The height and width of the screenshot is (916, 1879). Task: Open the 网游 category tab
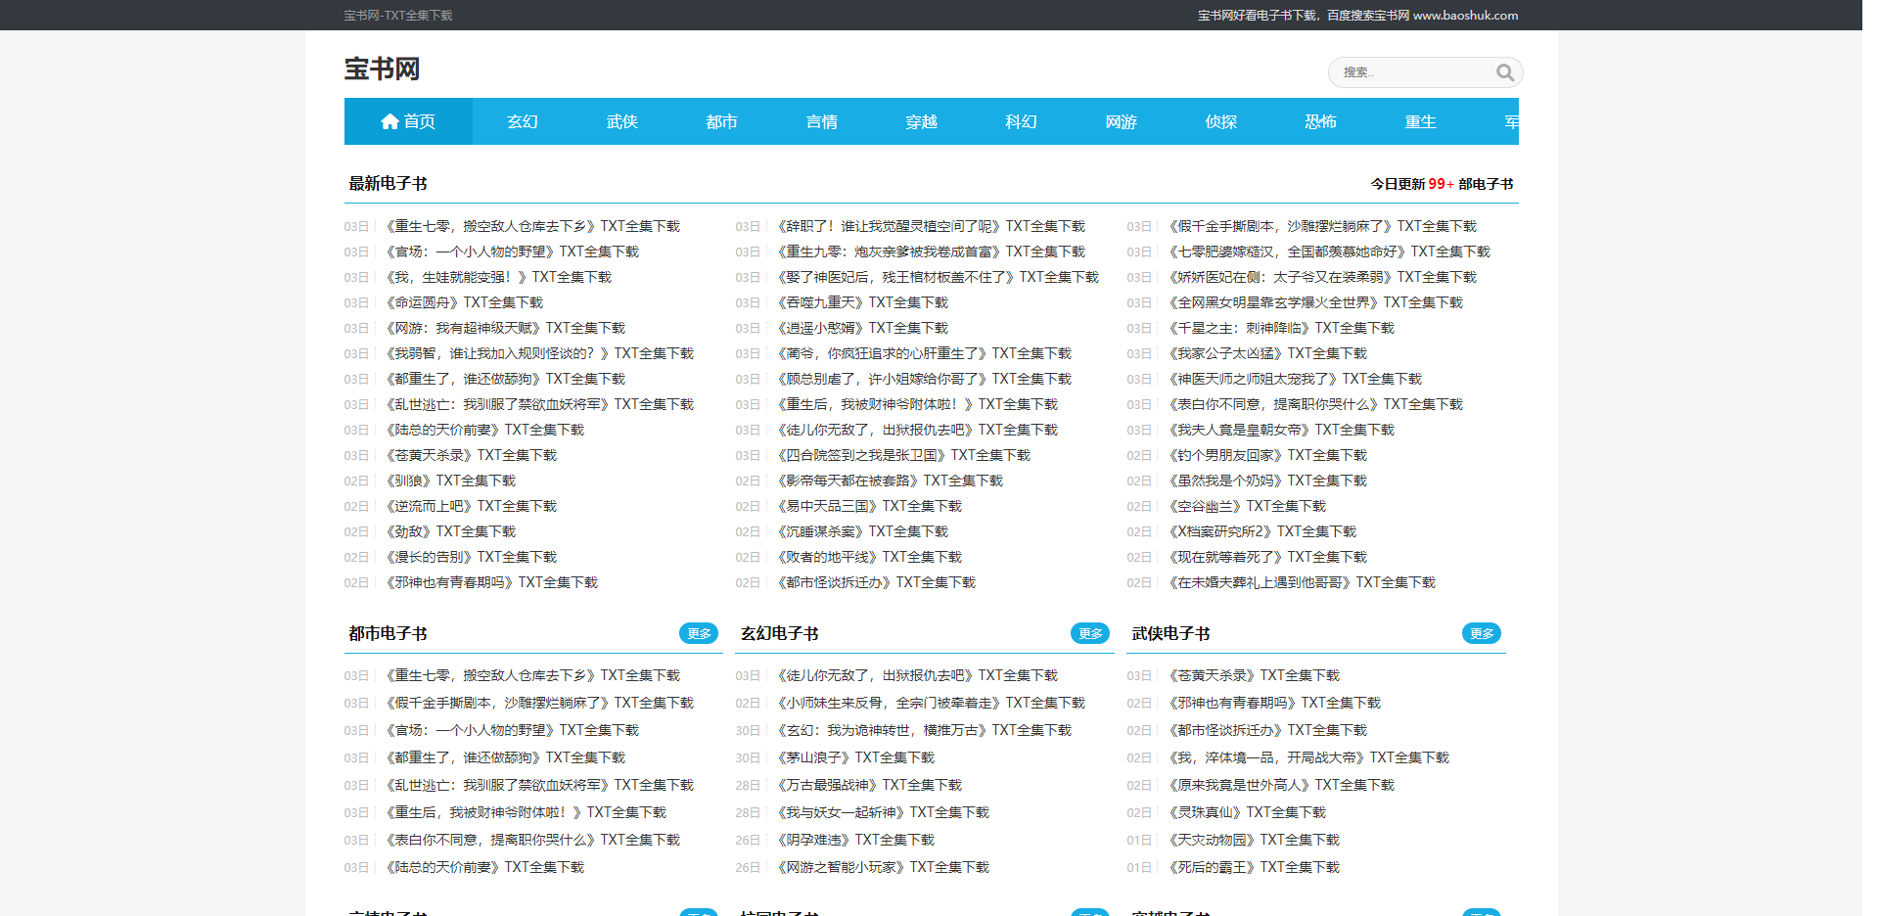tap(1122, 121)
